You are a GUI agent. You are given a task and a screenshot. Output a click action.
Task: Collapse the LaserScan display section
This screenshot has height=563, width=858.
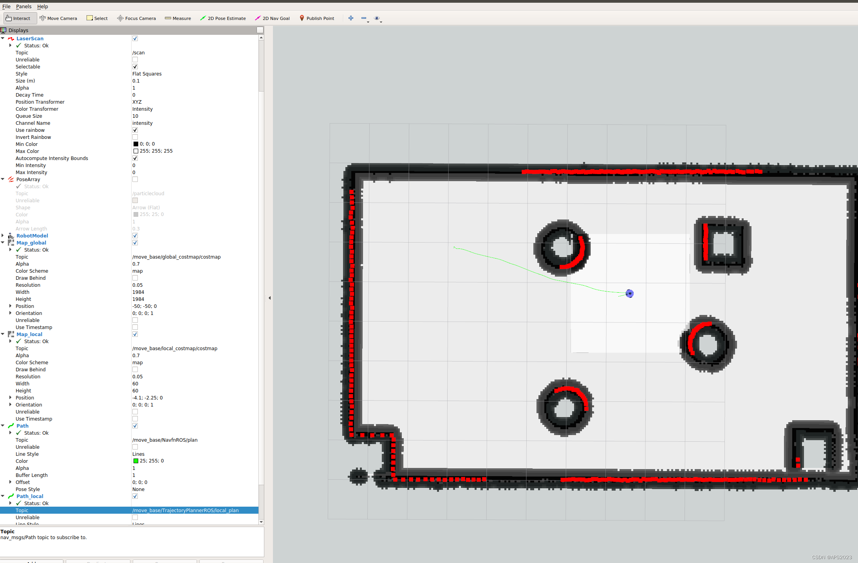[3, 39]
